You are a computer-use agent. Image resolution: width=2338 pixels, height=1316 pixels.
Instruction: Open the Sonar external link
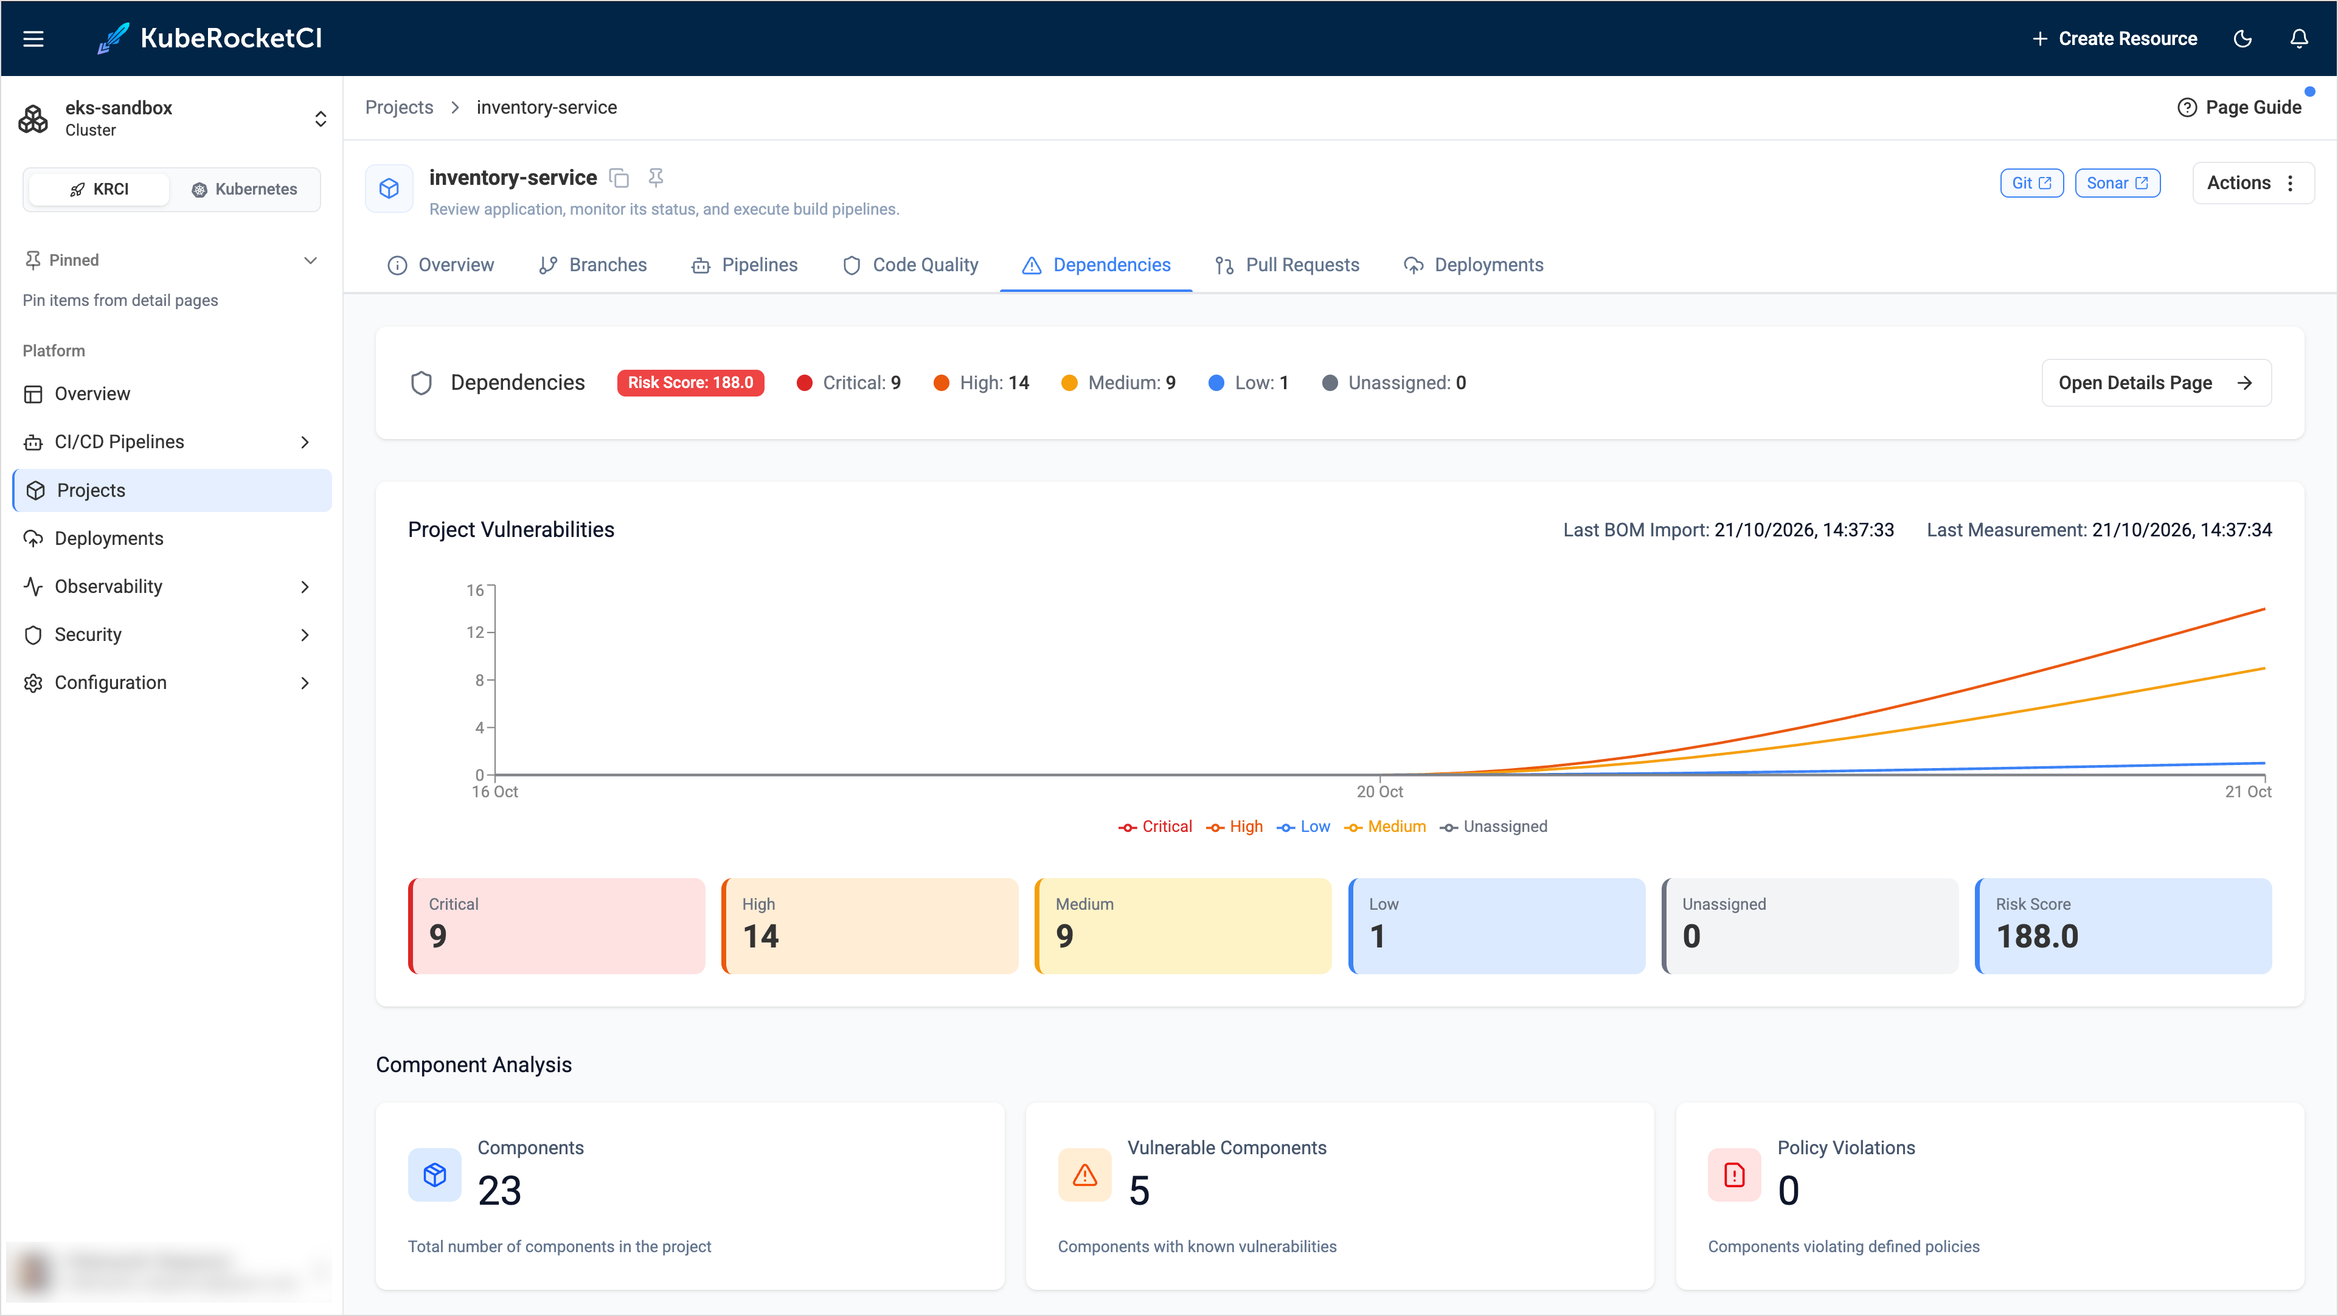[2117, 182]
